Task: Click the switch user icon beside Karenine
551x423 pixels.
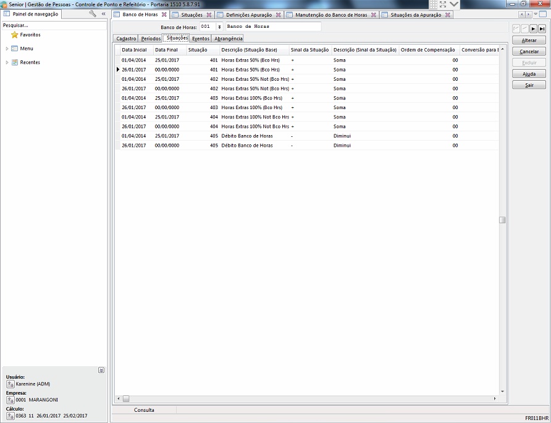Action: [10, 384]
